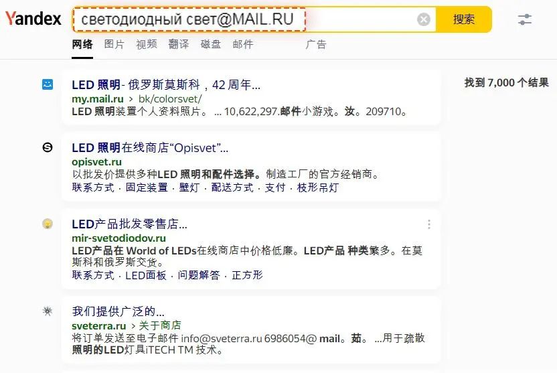Screen dimensions: 557x373
Task: Click the mir-svetodiodov.ru domain link
Action: (x=118, y=238)
